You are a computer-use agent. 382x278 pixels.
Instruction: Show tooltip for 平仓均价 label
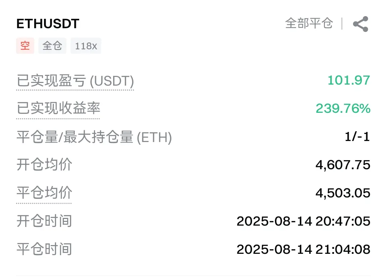44,193
